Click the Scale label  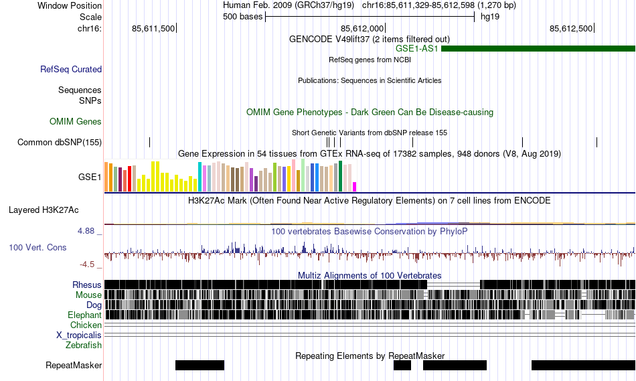click(x=91, y=17)
